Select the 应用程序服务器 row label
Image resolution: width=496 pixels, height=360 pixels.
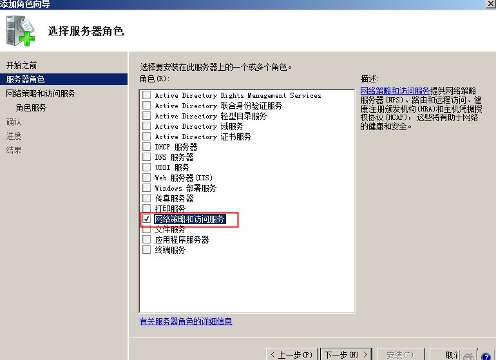pos(182,240)
